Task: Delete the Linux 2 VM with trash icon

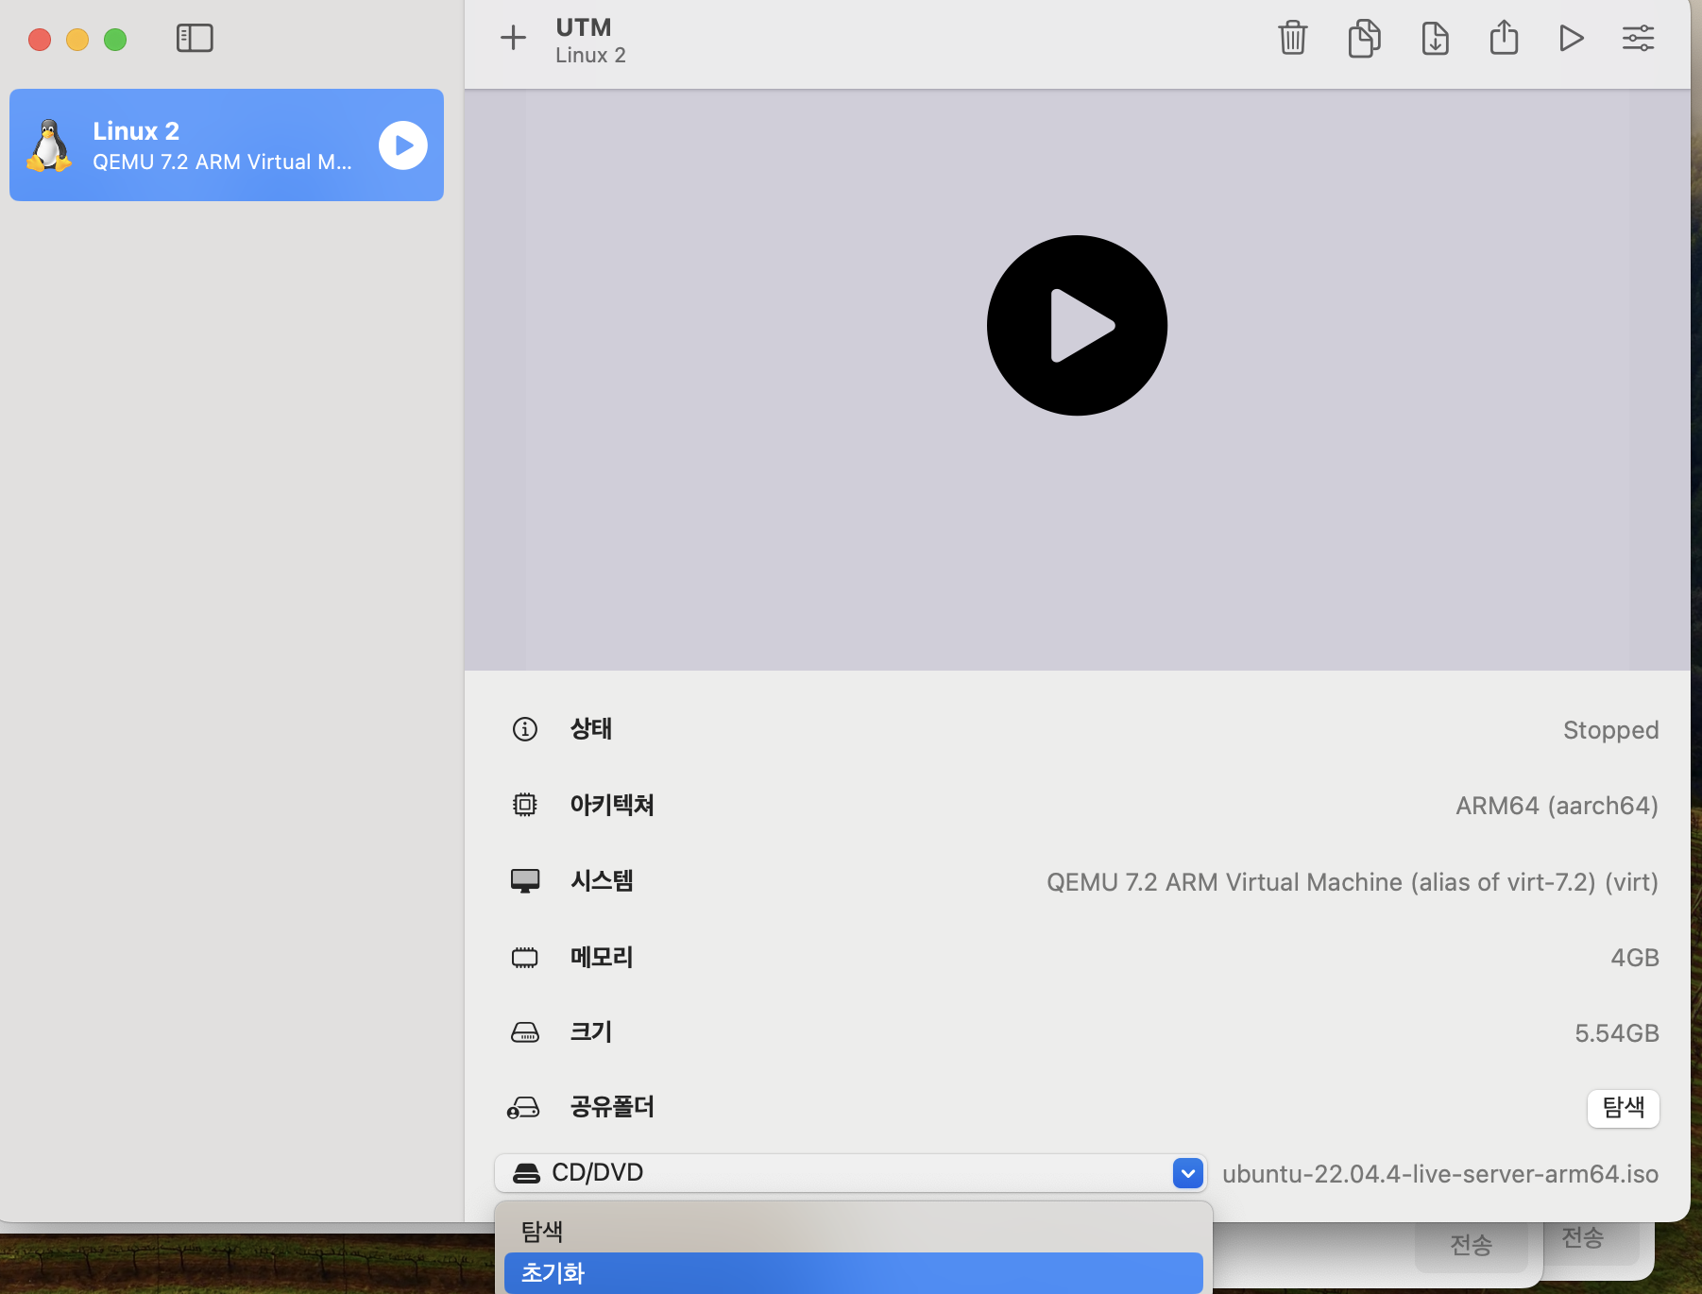Action: pyautogui.click(x=1292, y=38)
